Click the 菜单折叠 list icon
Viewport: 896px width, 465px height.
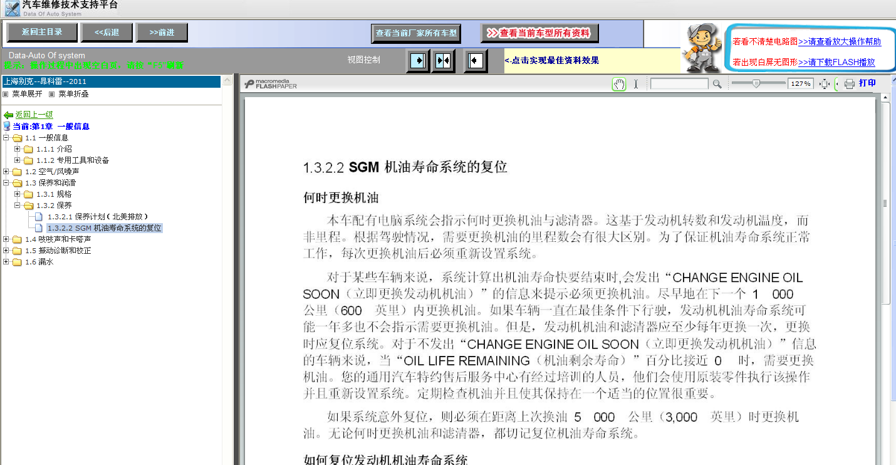tap(52, 94)
